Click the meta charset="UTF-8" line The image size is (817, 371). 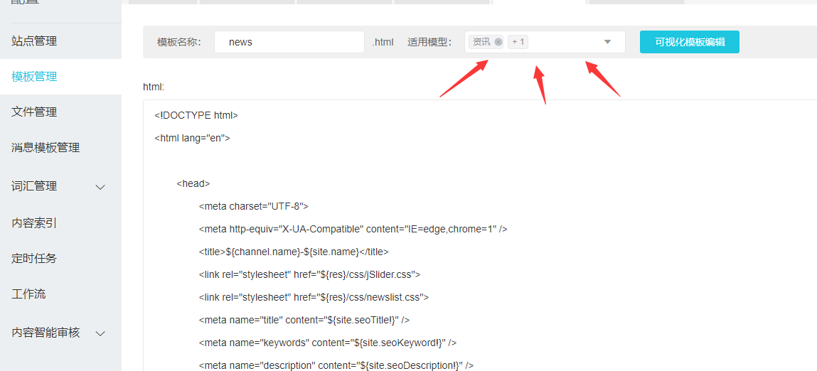coord(254,206)
